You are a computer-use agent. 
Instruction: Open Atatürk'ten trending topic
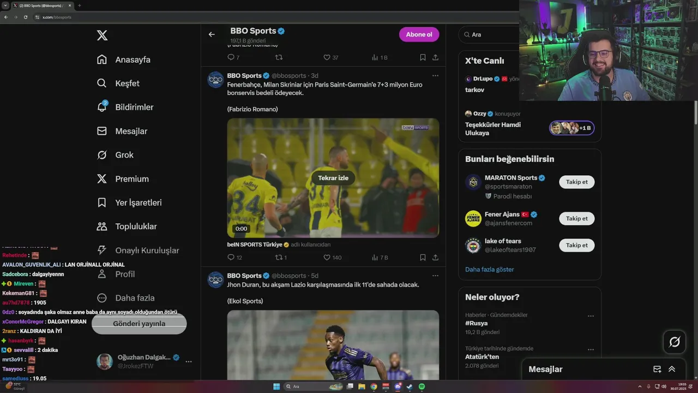[482, 357]
